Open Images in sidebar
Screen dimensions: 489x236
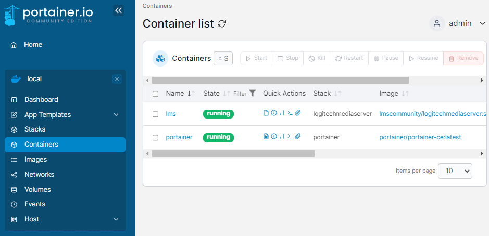[65, 160]
